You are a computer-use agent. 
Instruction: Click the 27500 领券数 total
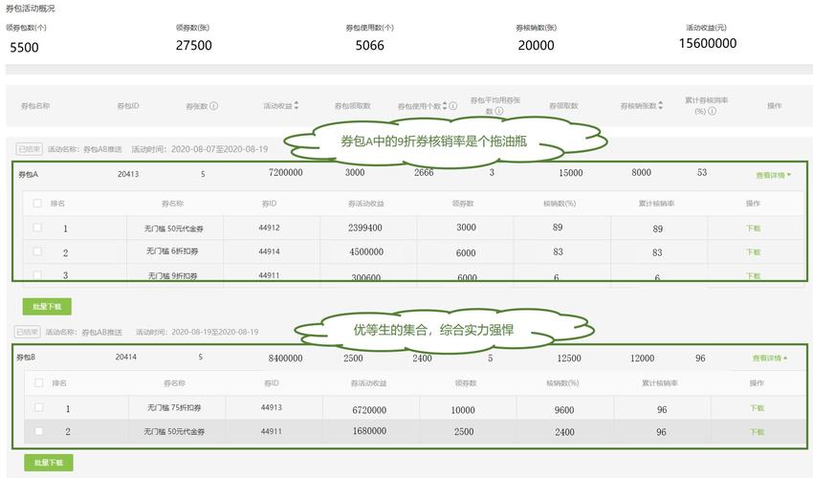pyautogui.click(x=194, y=46)
